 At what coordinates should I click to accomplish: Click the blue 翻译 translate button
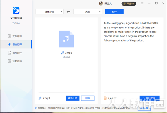[x=114, y=12]
